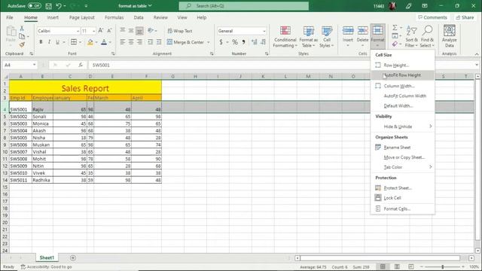Toggle the AutoSave switch

coord(34,6)
